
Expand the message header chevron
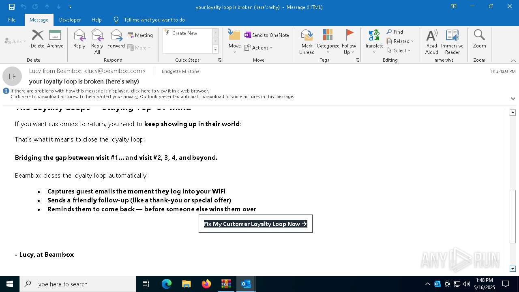click(x=513, y=99)
